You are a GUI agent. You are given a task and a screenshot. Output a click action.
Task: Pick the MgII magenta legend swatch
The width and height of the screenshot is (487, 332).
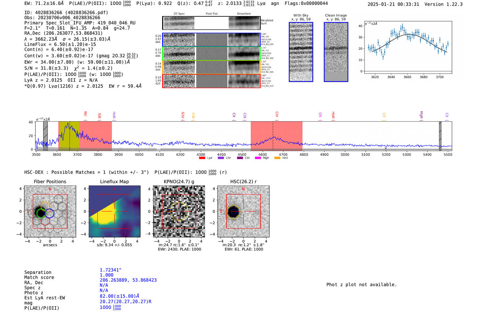(x=258, y=158)
